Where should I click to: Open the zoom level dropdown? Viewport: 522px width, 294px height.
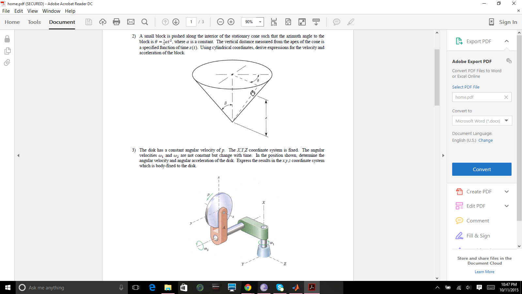coord(260,22)
